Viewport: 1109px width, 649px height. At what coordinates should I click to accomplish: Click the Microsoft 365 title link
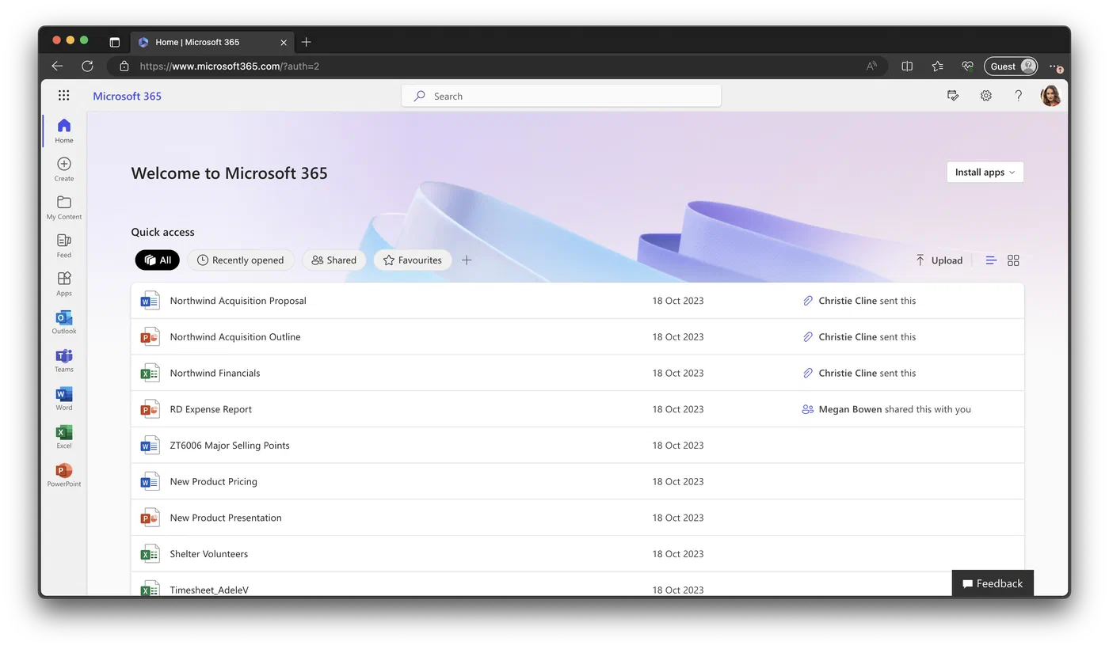pyautogui.click(x=127, y=96)
